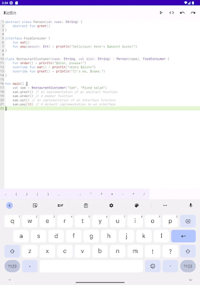This screenshot has width=200, height=285.
Task: Click the 'sam.pay(10)' code line
Action: [x=64, y=104]
